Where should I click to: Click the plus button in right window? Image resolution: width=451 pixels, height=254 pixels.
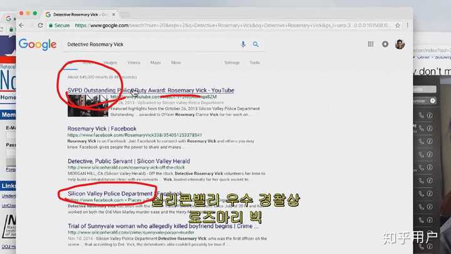tap(432, 101)
